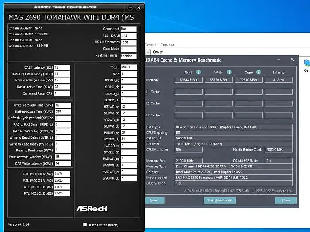Click the CAS Write Latency (tCWL) field
The height and width of the screenshot is (232, 310).
click(x=63, y=163)
